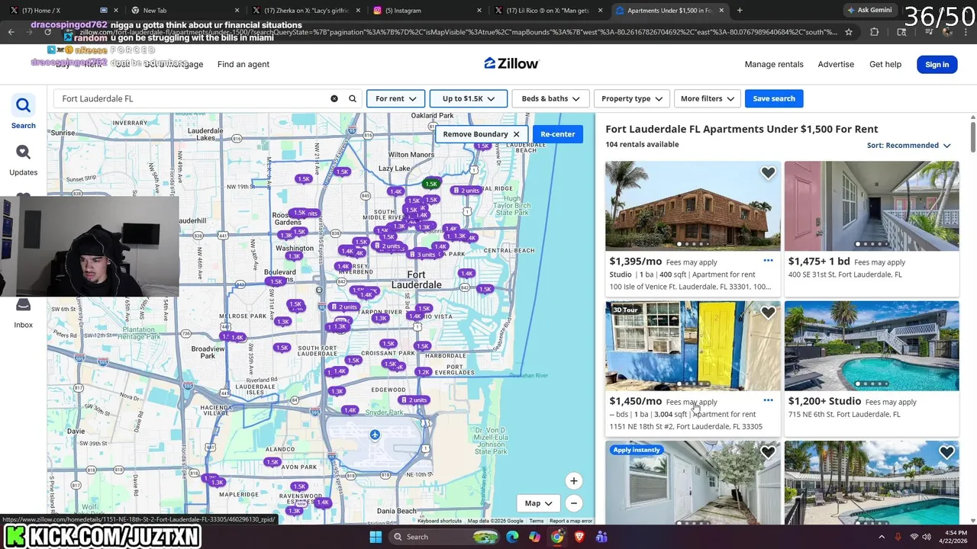Open more options for $1,395/mo listing
The height and width of the screenshot is (549, 977).
(x=768, y=261)
